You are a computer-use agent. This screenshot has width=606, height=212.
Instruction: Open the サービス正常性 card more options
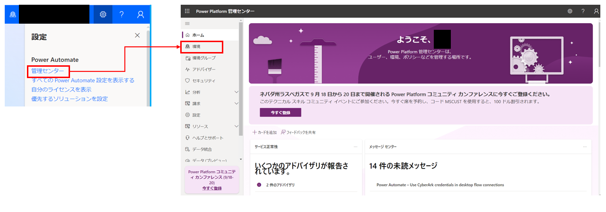click(x=355, y=147)
